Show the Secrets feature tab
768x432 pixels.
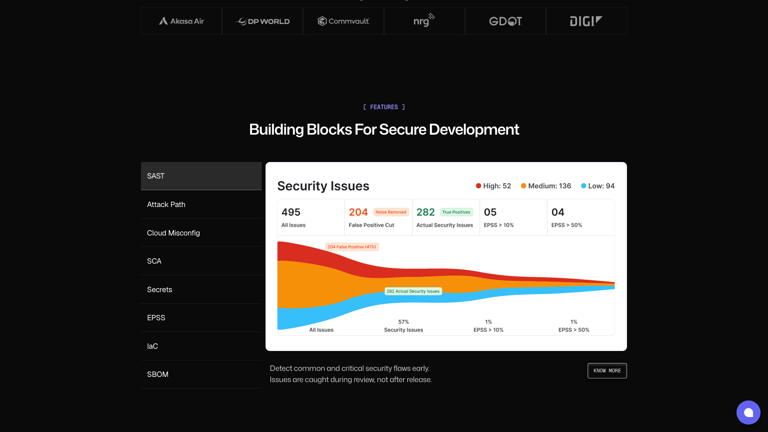201,289
